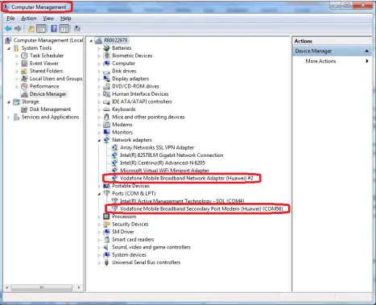
Task: Click the Biometric Devices icon
Action: (107, 56)
